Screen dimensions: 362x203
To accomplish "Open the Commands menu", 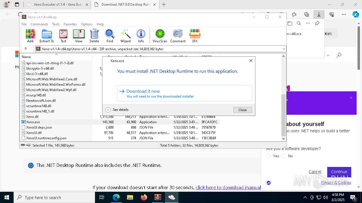I will click(39, 24).
